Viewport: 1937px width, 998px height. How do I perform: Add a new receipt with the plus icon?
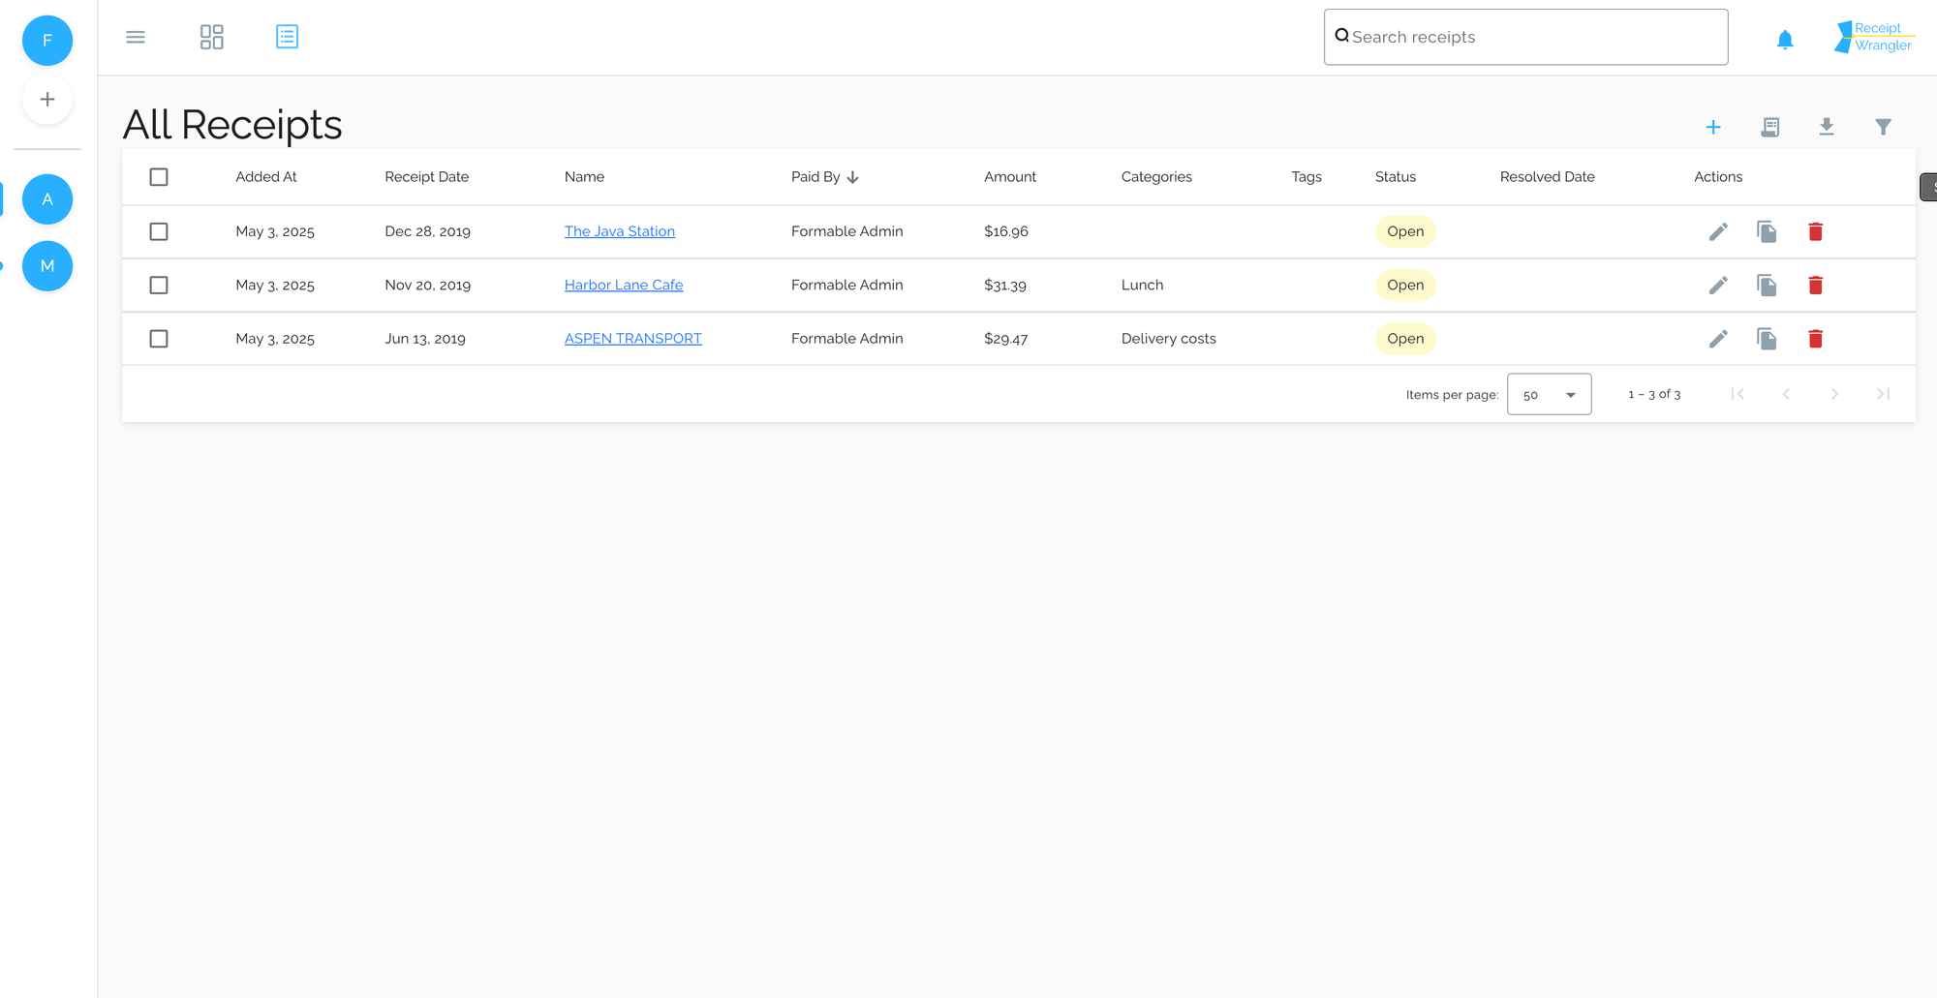[x=1714, y=126]
